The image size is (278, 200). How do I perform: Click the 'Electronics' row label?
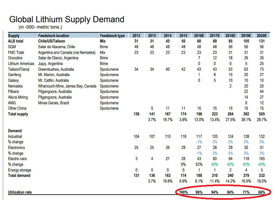(16, 148)
